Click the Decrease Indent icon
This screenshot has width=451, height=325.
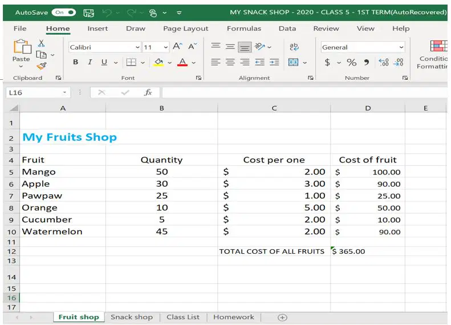(x=260, y=62)
